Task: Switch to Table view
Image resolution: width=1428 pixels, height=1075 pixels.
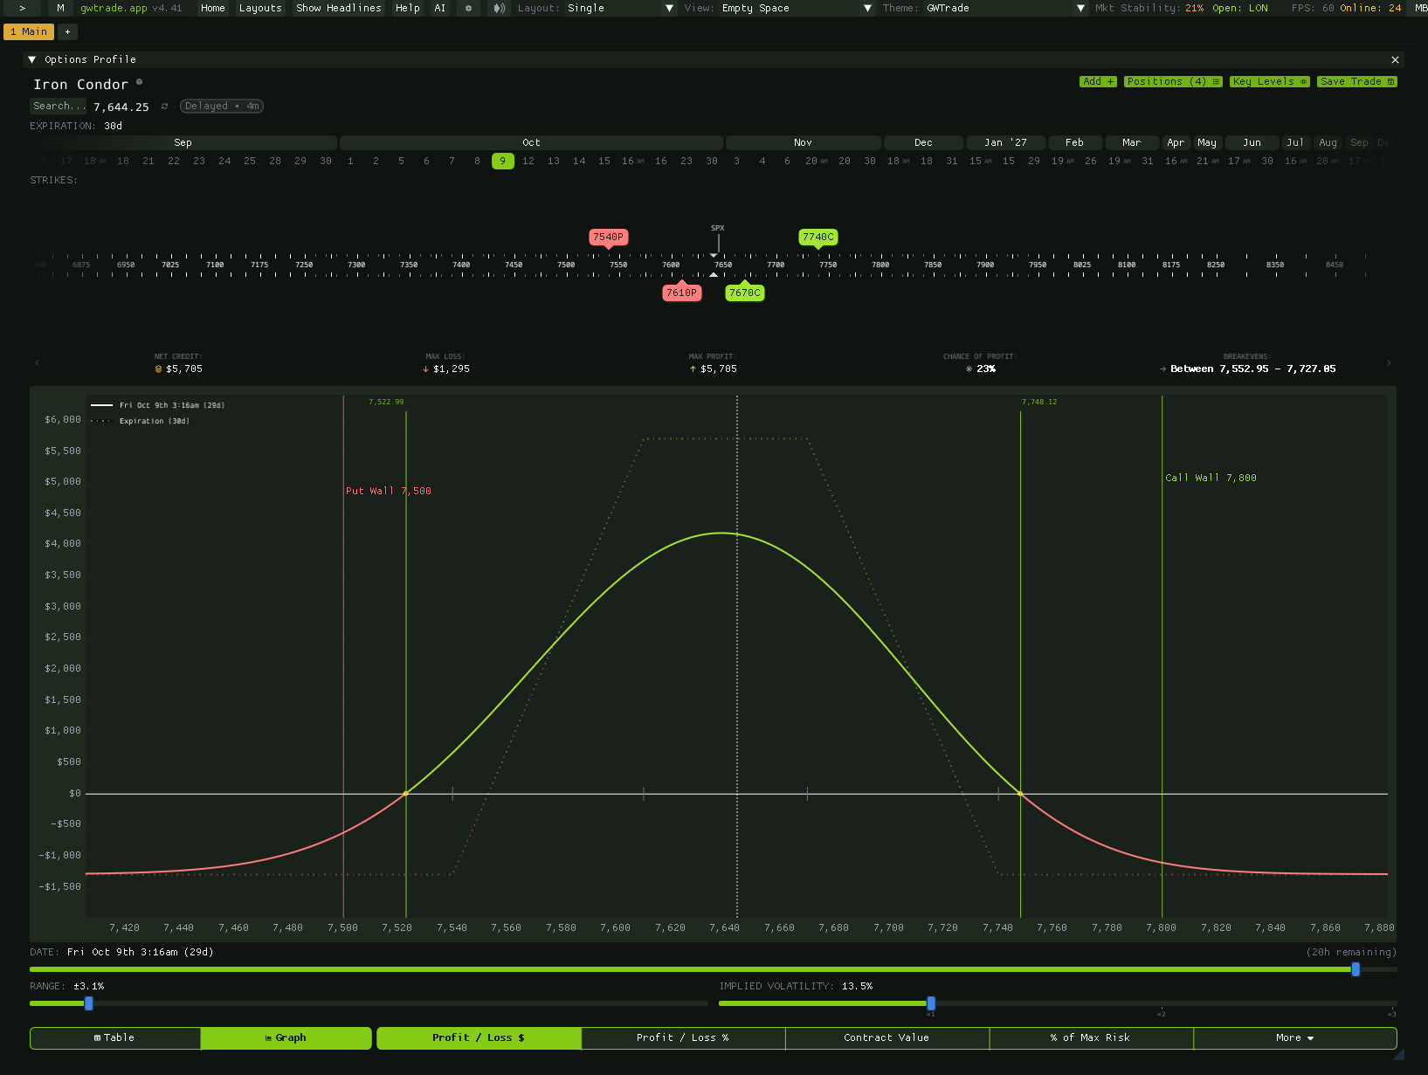Action: pos(114,1037)
